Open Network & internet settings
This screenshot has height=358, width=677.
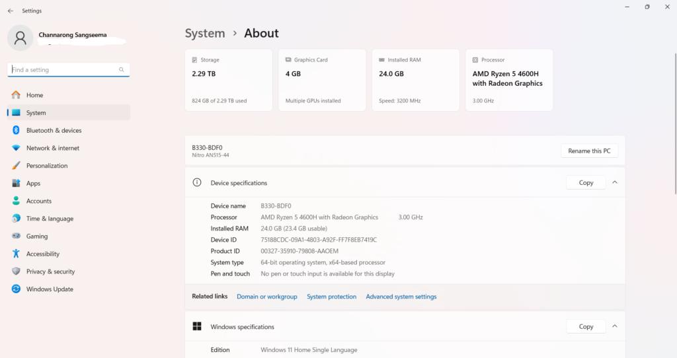tap(69, 148)
